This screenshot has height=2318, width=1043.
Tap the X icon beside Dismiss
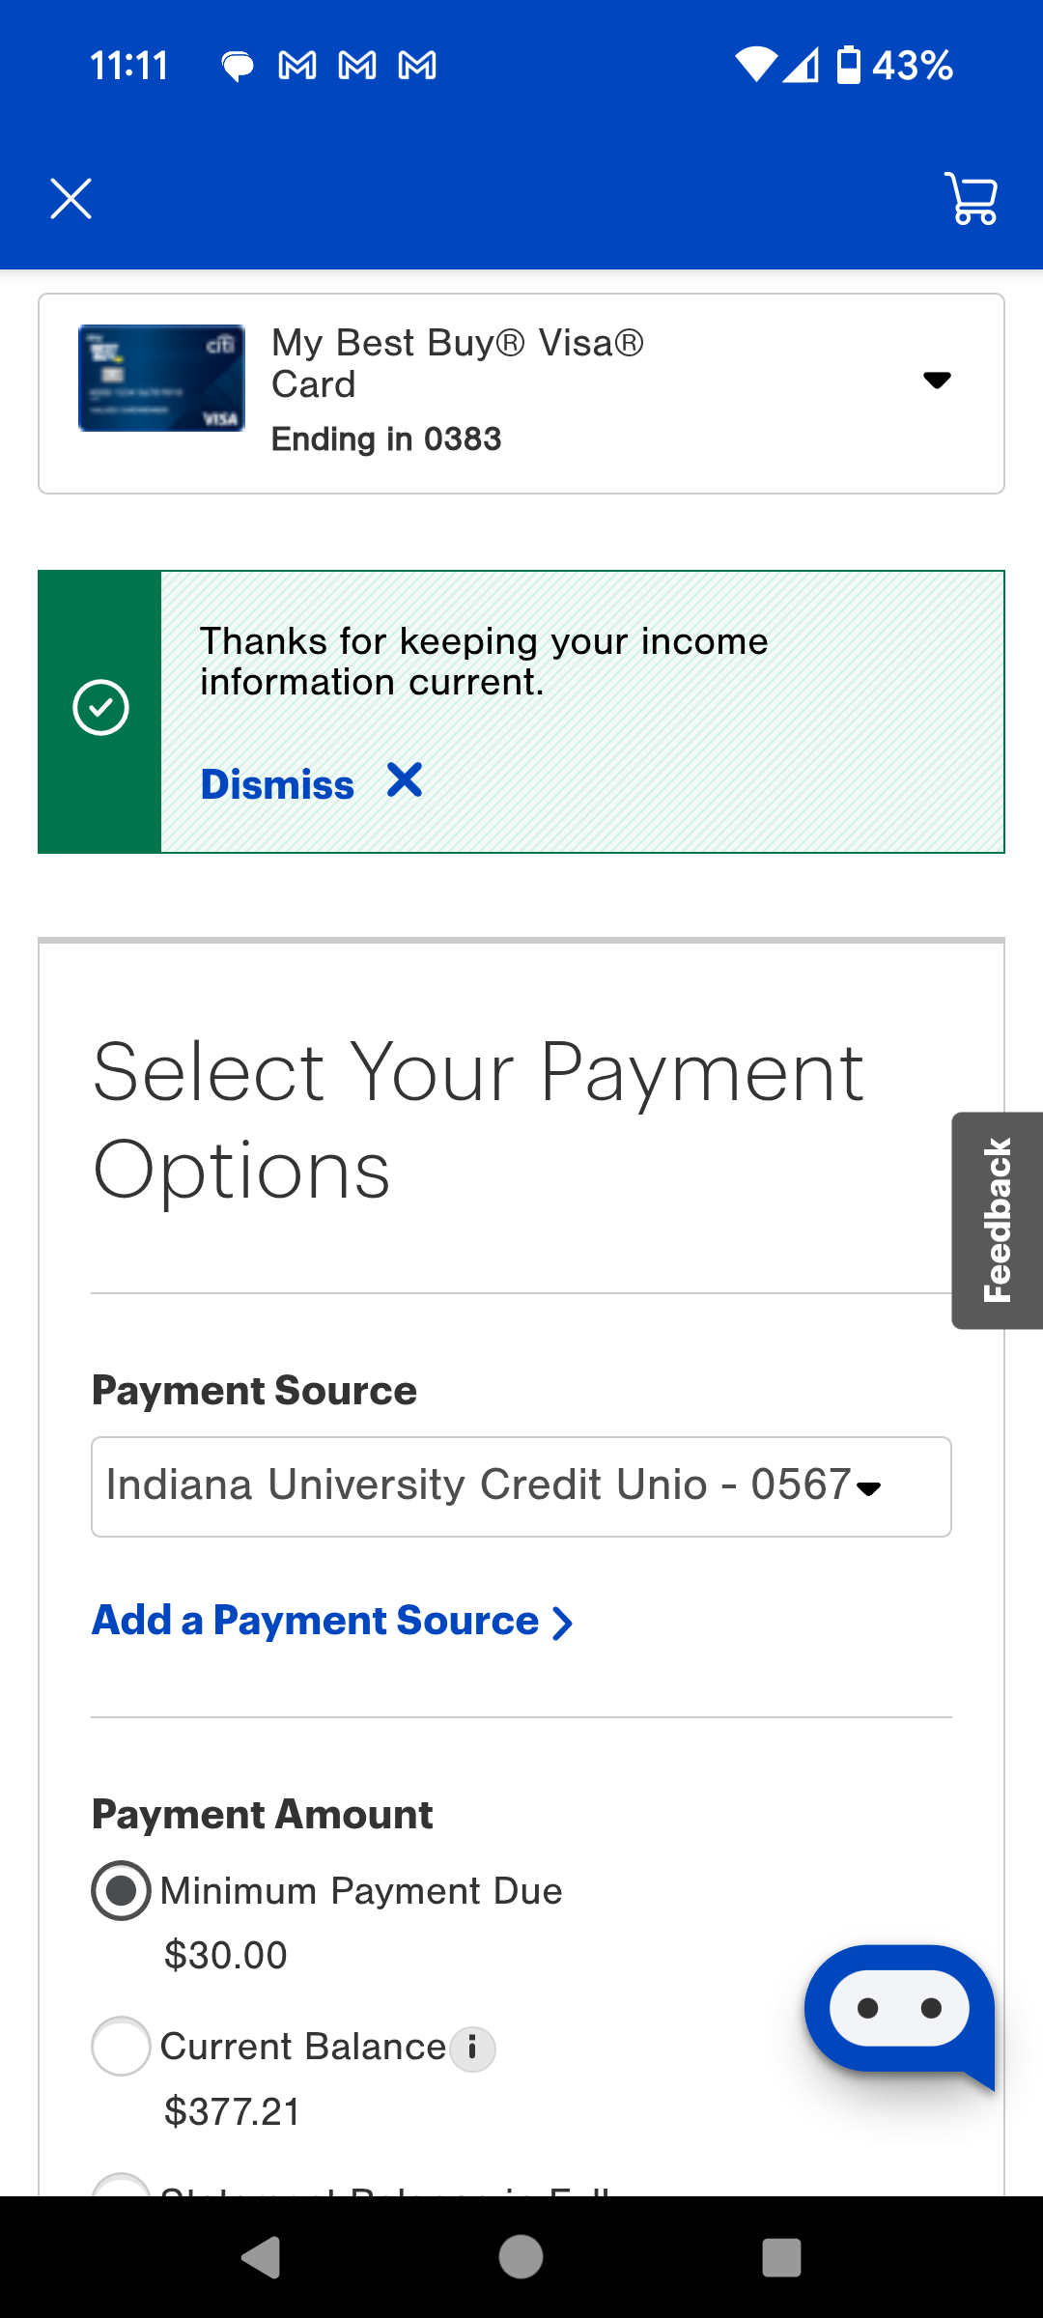coord(405,780)
